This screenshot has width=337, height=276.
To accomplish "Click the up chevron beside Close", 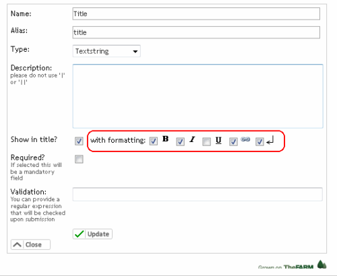I will point(18,244).
